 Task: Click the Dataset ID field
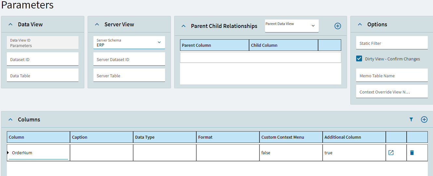coord(43,59)
